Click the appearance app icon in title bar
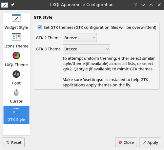 (x=5, y=5)
